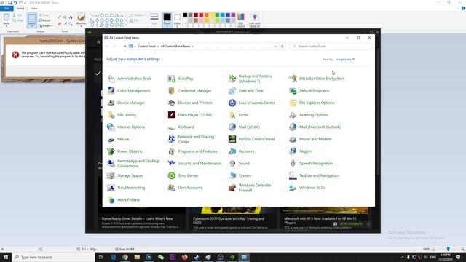The width and height of the screenshot is (466, 262).
Task: Open Paint File menu
Action: click(7, 8)
